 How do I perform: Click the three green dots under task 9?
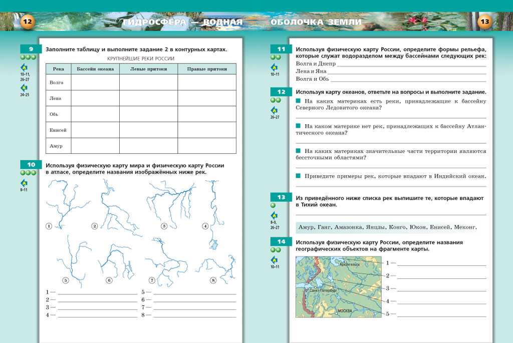click(28, 57)
